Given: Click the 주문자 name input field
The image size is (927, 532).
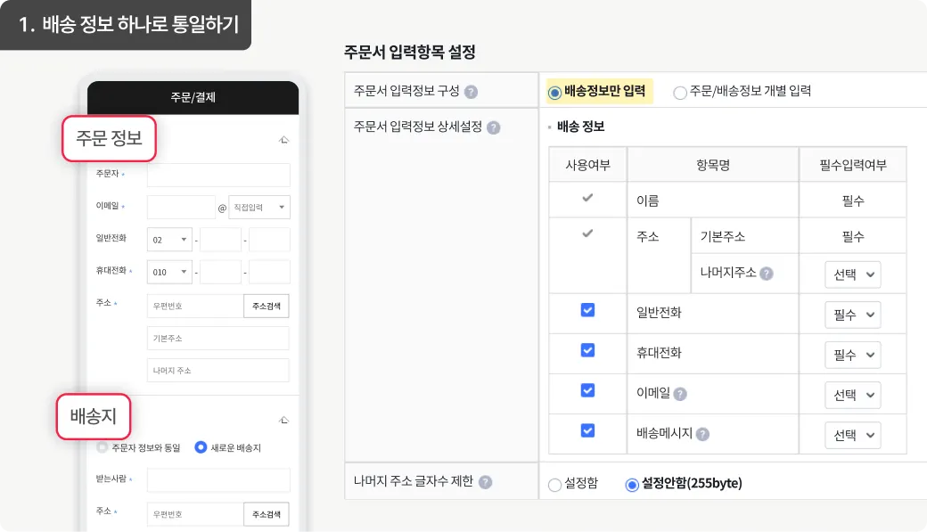Looking at the screenshot, I should 218,175.
